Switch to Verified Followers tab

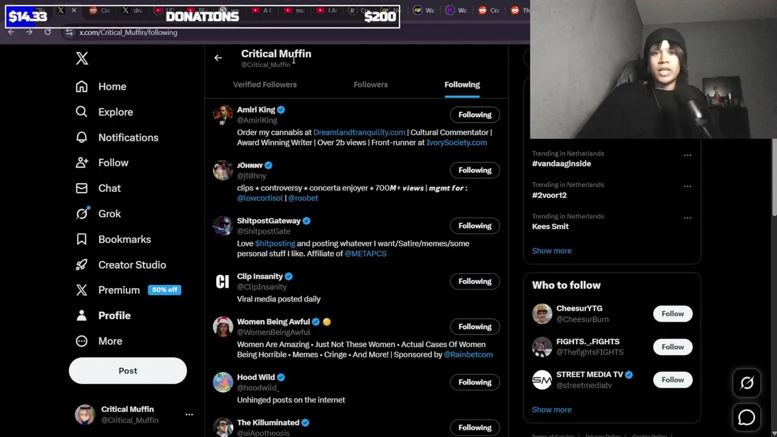265,84
